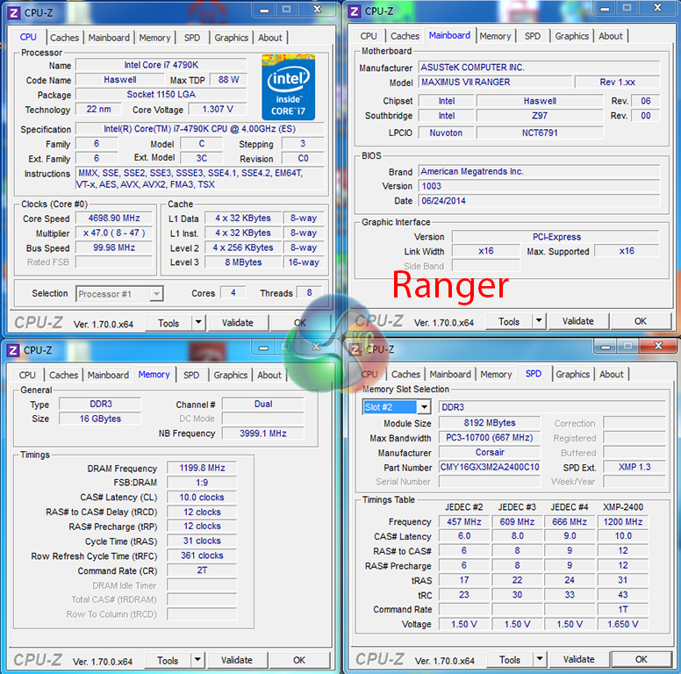Viewport: 681px width, 674px height.
Task: Click Tools button in the Memory window
Action: point(168,660)
